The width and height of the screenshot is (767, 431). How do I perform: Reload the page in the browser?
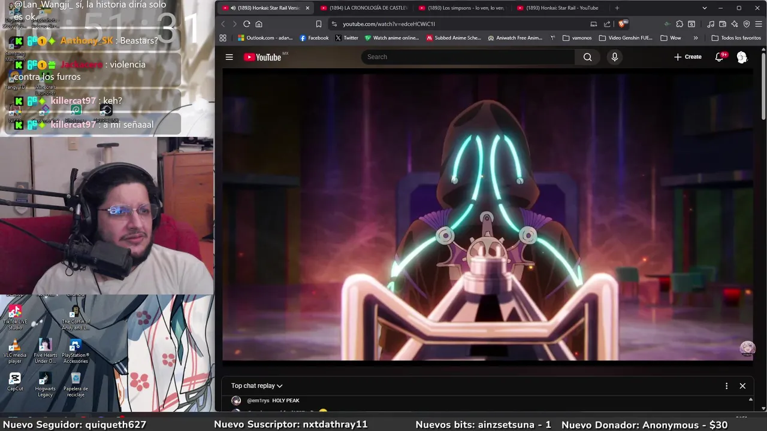click(246, 24)
